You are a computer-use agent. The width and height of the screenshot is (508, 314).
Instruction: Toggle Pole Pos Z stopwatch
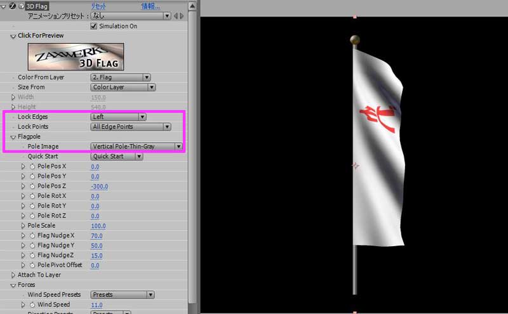32,186
